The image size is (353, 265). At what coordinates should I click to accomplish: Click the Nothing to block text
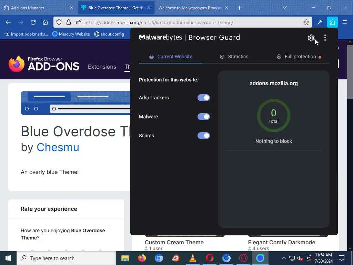[x=273, y=141]
